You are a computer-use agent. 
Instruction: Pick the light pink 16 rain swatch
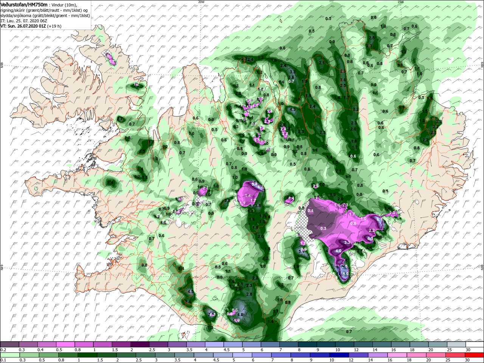coord(397,355)
